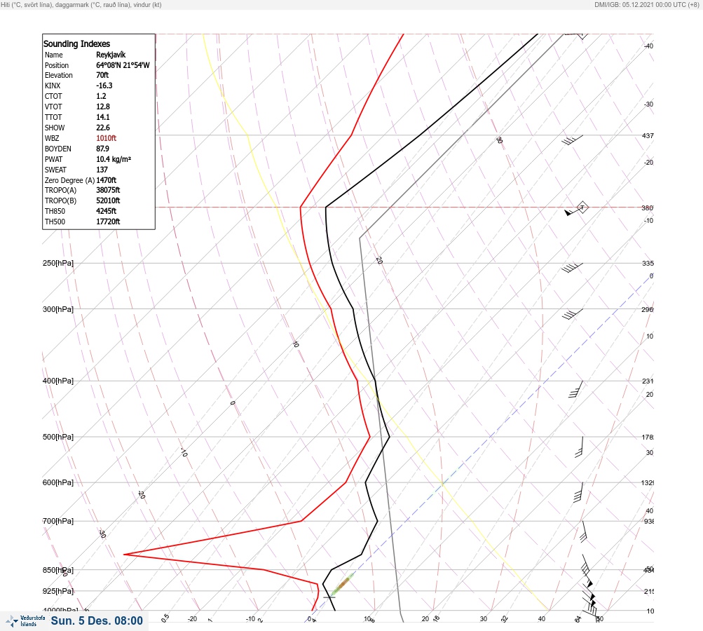Click the 'Elevation' row label
703x631 pixels.
coord(59,75)
